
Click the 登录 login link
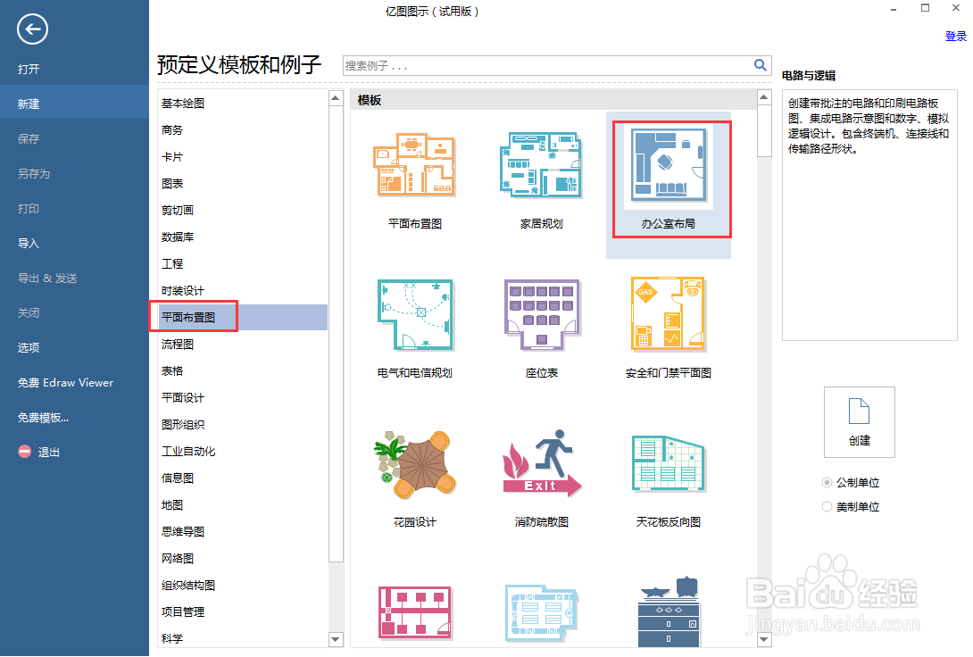click(956, 36)
